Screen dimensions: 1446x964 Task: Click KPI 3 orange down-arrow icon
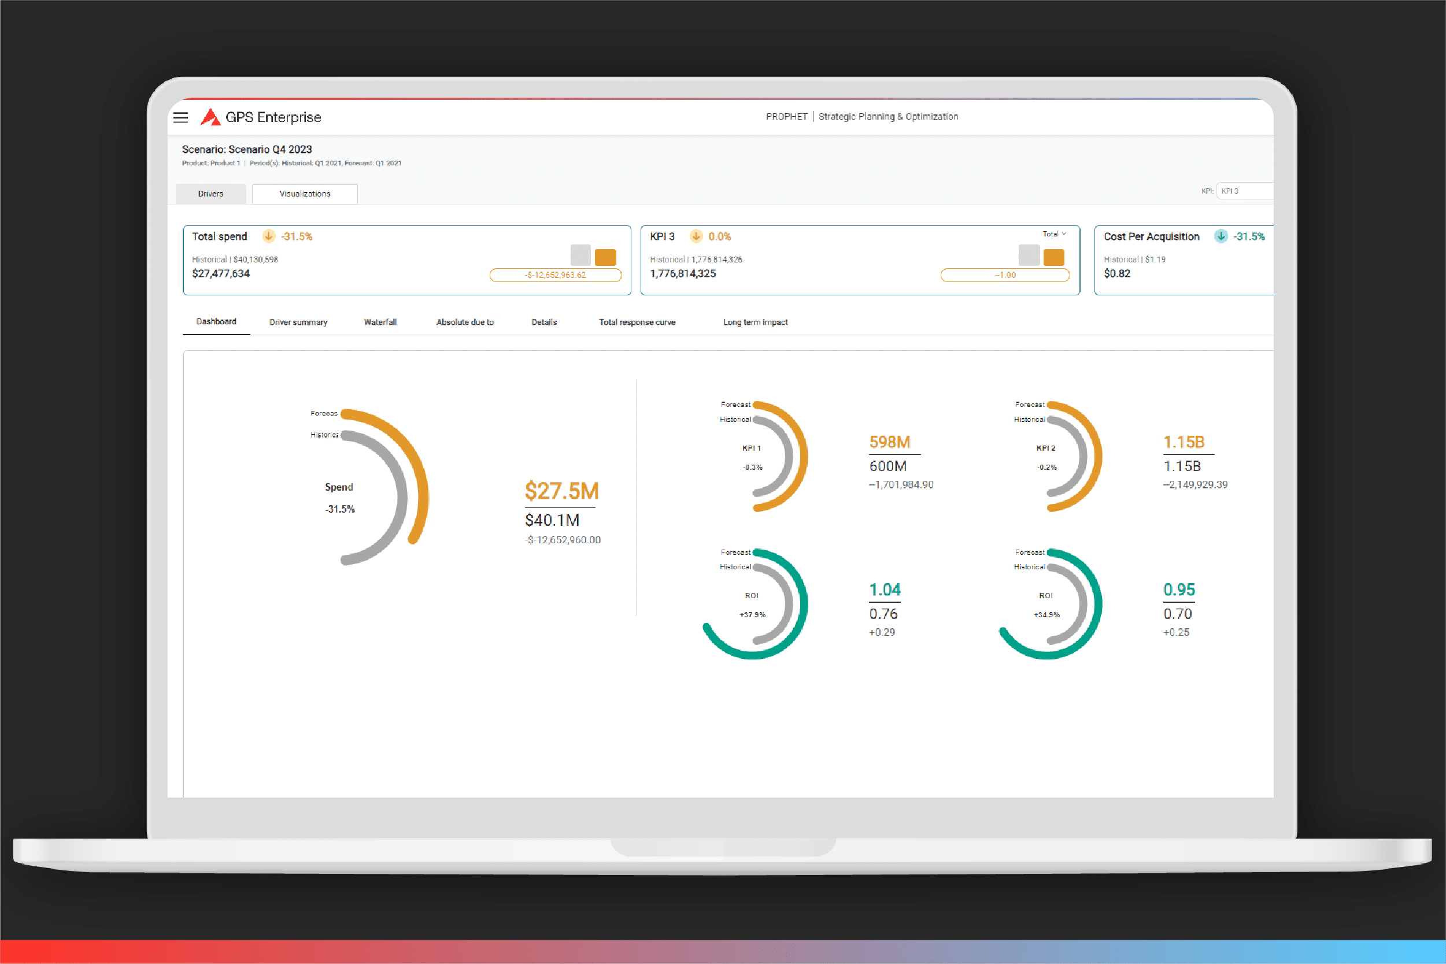(696, 236)
